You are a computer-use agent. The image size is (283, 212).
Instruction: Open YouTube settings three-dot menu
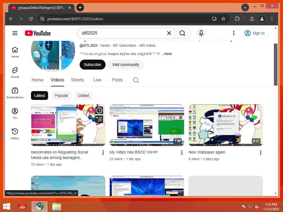point(234,33)
